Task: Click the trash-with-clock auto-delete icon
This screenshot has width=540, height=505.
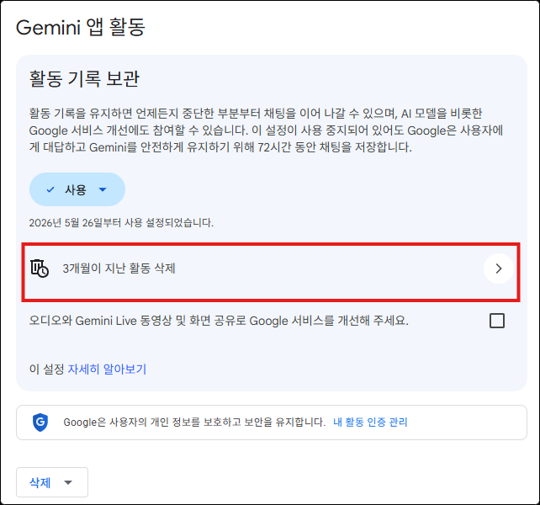Action: (x=40, y=268)
